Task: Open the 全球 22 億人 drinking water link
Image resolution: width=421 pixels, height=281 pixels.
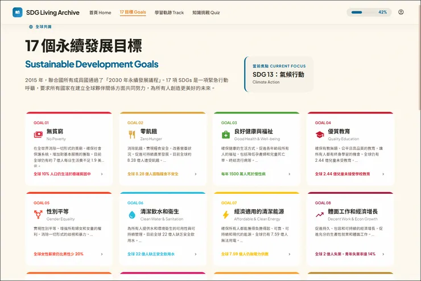Action: (x=151, y=254)
